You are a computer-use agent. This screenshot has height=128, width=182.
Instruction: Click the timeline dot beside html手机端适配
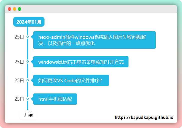pyautogui.click(x=27, y=99)
